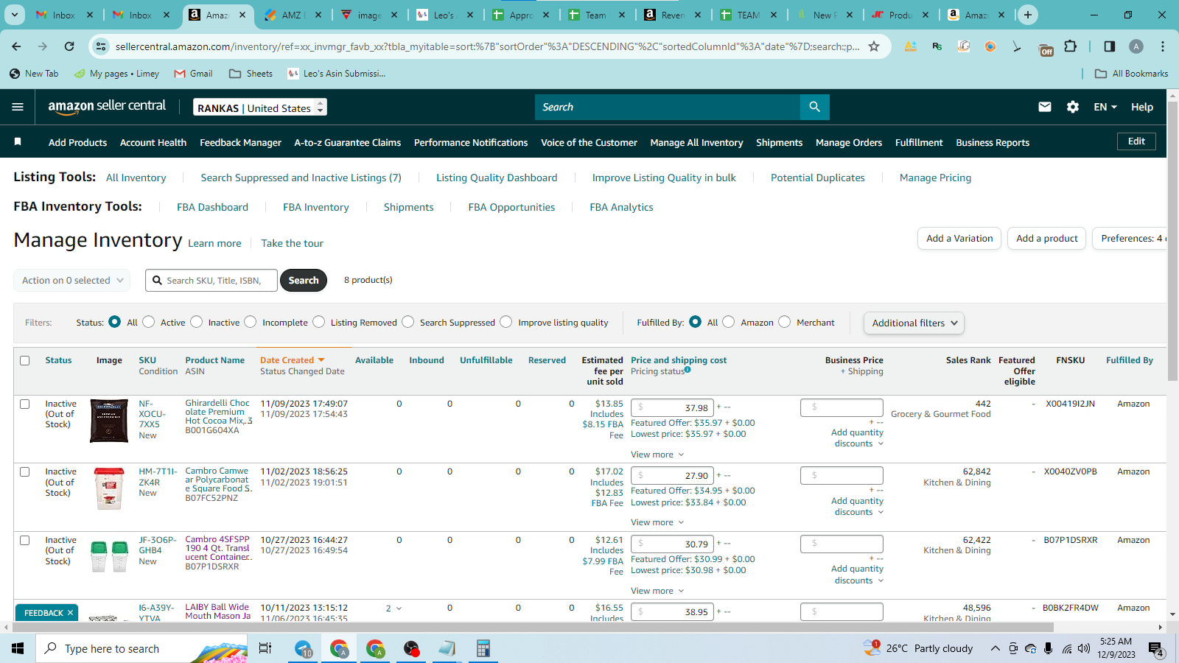
Task: Open the Action on 0 selected dropdown
Action: click(72, 281)
